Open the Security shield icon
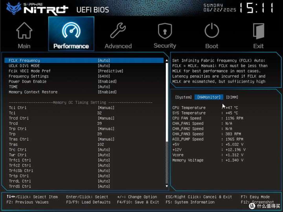The image size is (283, 212). point(165,31)
